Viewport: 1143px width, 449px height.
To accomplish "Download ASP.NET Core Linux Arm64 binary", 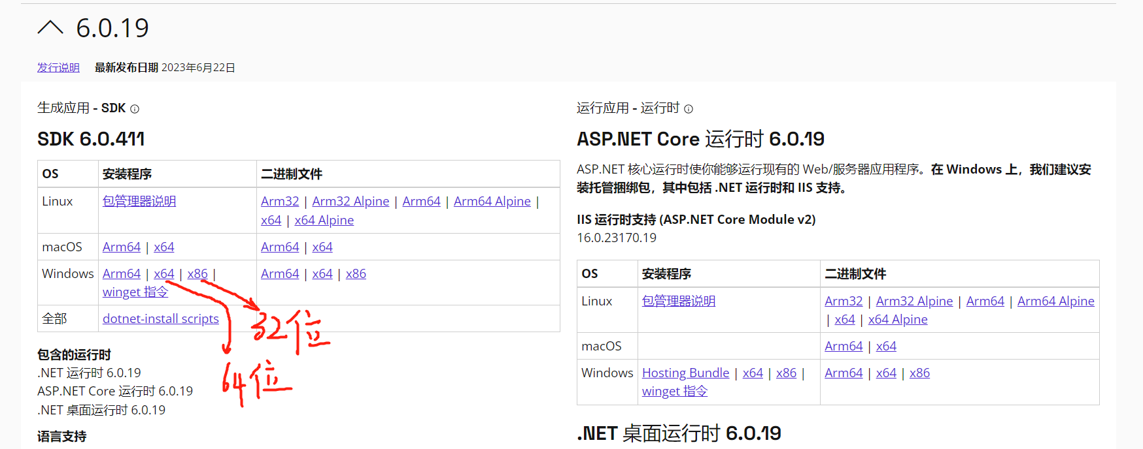I will 985,301.
